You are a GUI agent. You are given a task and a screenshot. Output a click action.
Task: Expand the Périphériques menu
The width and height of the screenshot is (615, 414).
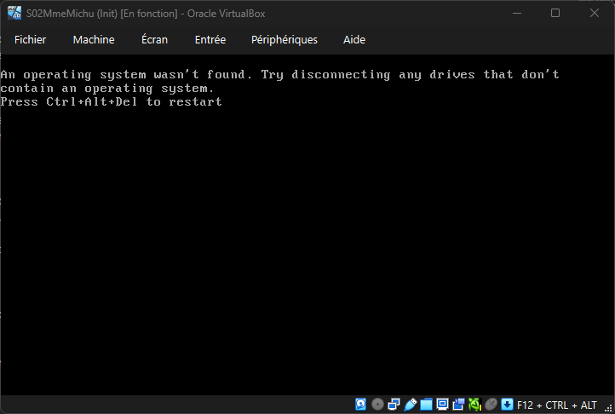(x=285, y=40)
